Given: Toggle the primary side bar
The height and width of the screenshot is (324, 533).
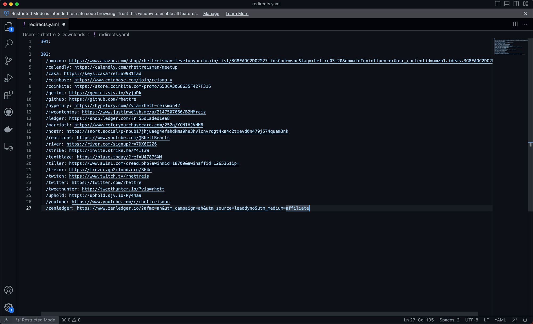Looking at the screenshot, I should (498, 4).
